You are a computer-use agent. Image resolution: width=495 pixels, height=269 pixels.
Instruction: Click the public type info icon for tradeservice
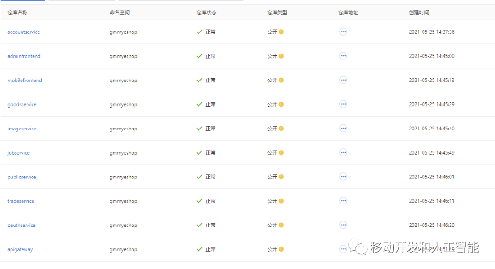pos(281,201)
